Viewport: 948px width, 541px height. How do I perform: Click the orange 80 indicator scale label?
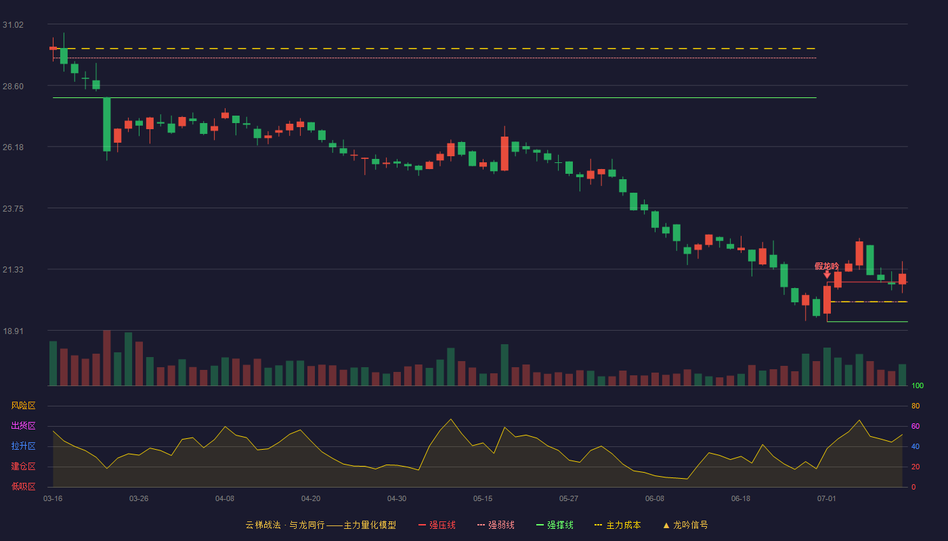coord(915,406)
